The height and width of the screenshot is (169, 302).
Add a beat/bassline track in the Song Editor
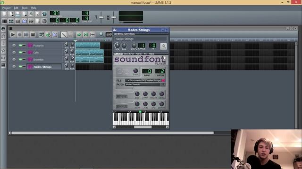tap(42, 34)
